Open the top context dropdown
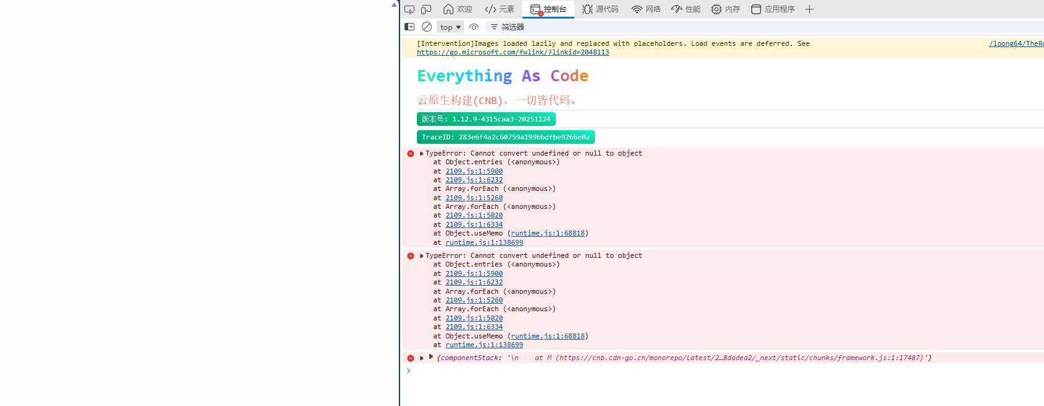Screen dimensions: 1044x406 click(450, 27)
